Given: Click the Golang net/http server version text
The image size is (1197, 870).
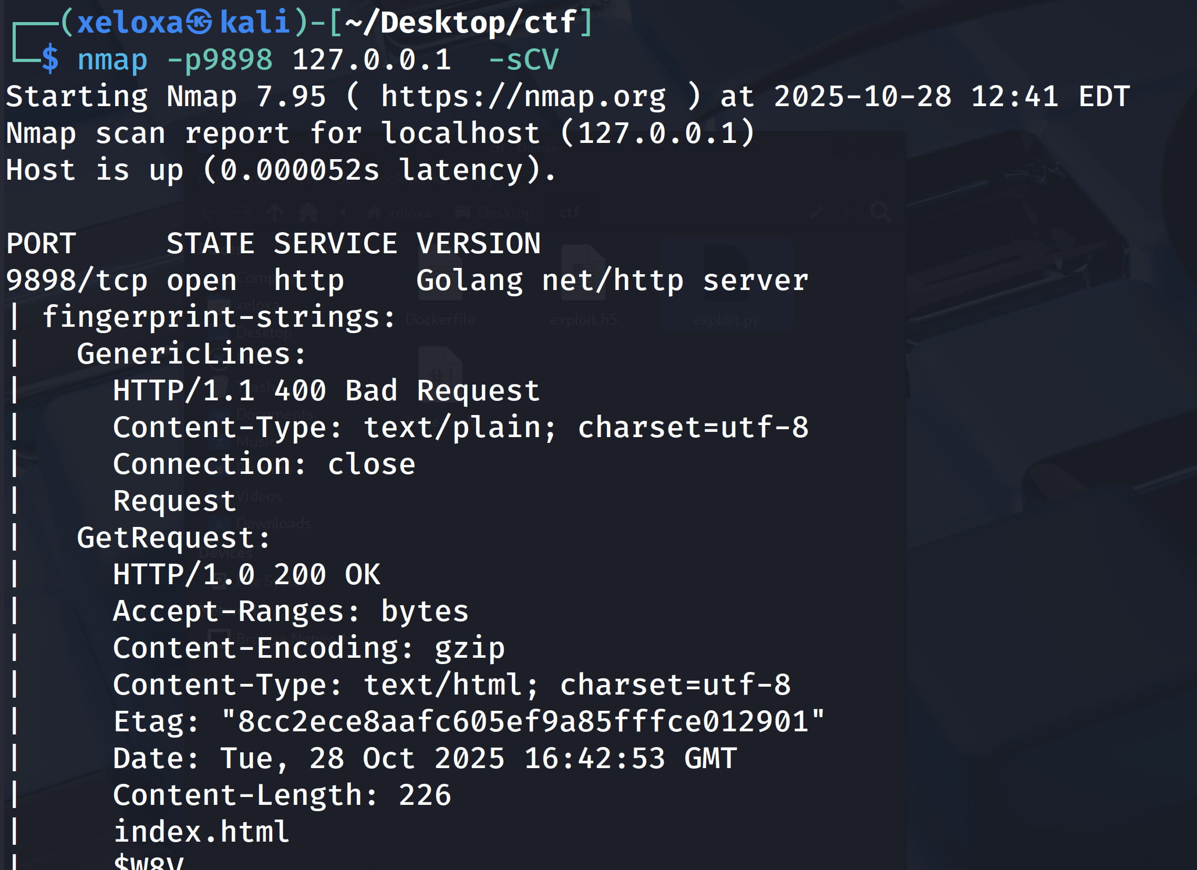Looking at the screenshot, I should point(612,281).
